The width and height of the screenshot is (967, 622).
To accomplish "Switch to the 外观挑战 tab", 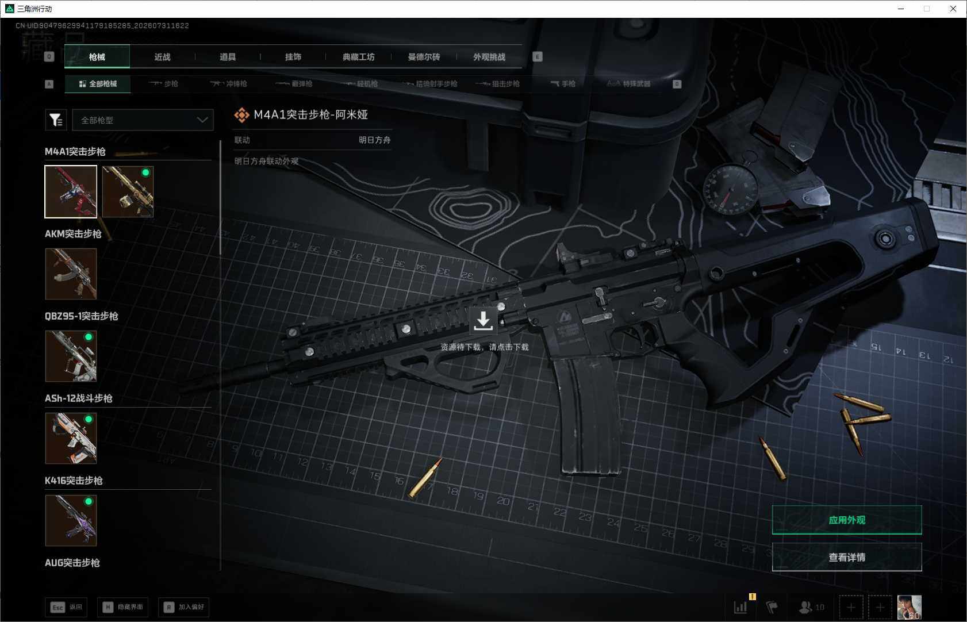I will pyautogui.click(x=489, y=57).
